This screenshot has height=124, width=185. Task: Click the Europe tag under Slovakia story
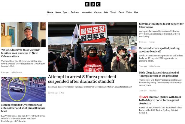(152, 42)
